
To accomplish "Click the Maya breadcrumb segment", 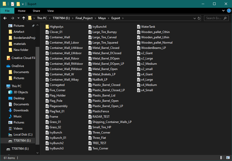I will (102, 18).
